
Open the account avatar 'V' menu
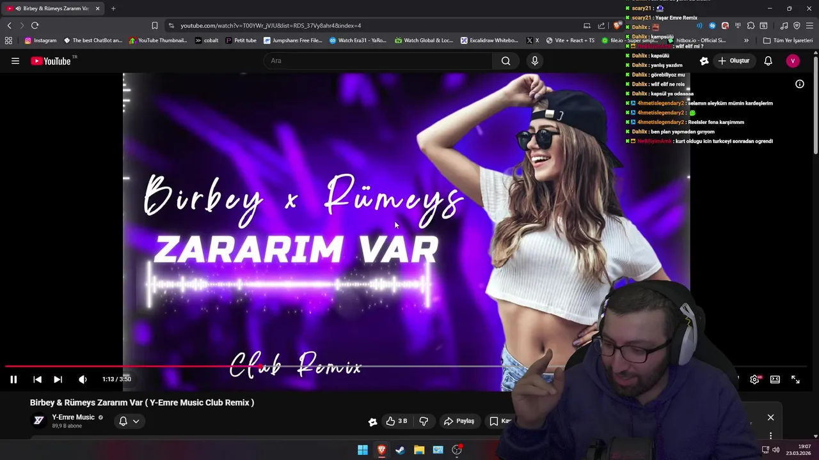point(793,61)
